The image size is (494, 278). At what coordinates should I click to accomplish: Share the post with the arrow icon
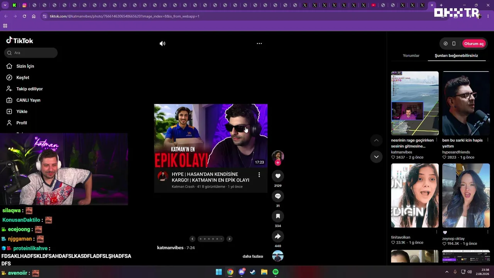(x=278, y=236)
